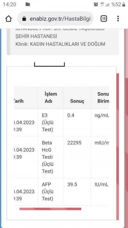Tap the 4G signal indicator
Viewport: 128px width, 228px height.
[102, 4]
